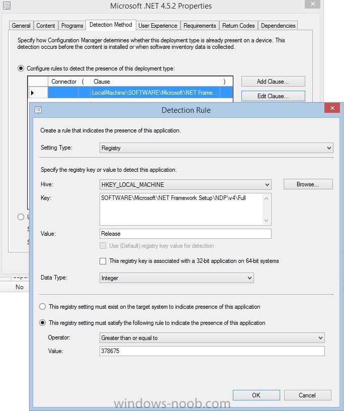Viewport: 344px width, 411px height.
Task: Click the Add Clause button
Action: [x=273, y=82]
